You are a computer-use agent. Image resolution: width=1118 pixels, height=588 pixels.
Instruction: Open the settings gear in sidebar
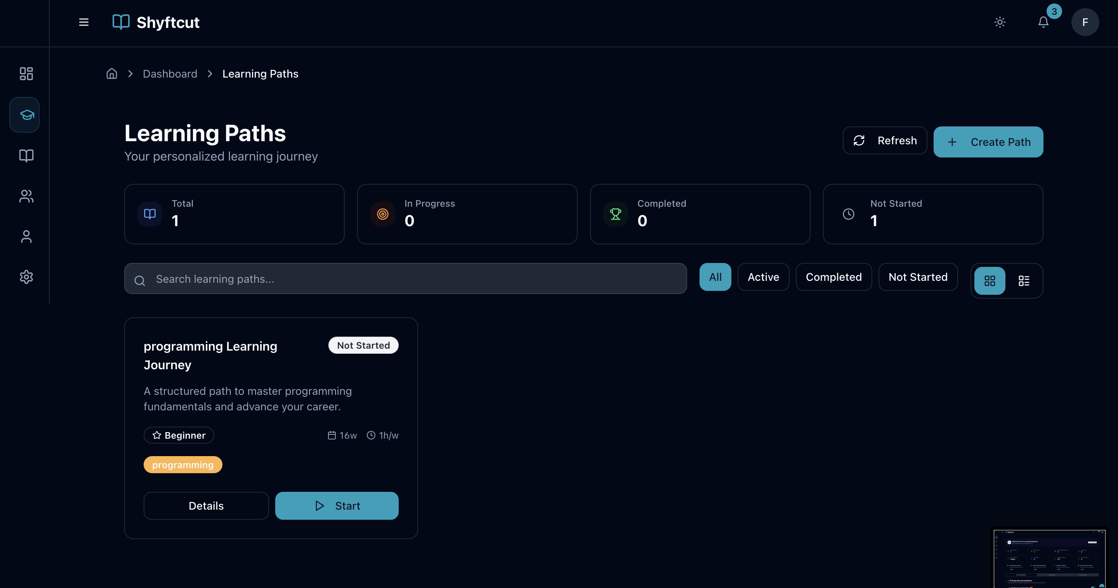(x=26, y=277)
